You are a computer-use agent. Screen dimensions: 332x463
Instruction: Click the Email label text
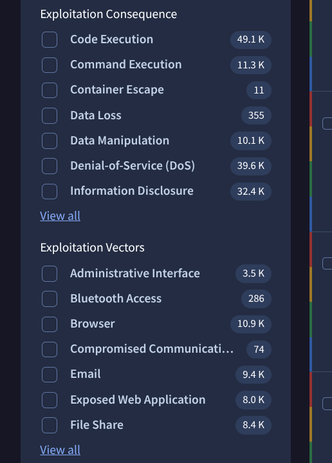click(x=86, y=374)
